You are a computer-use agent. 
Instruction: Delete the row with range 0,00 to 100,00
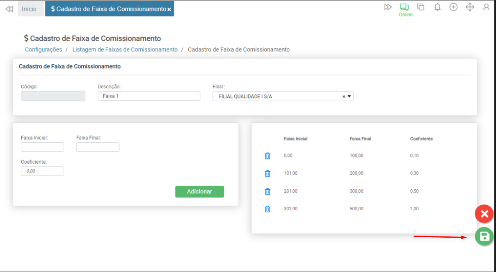267,156
